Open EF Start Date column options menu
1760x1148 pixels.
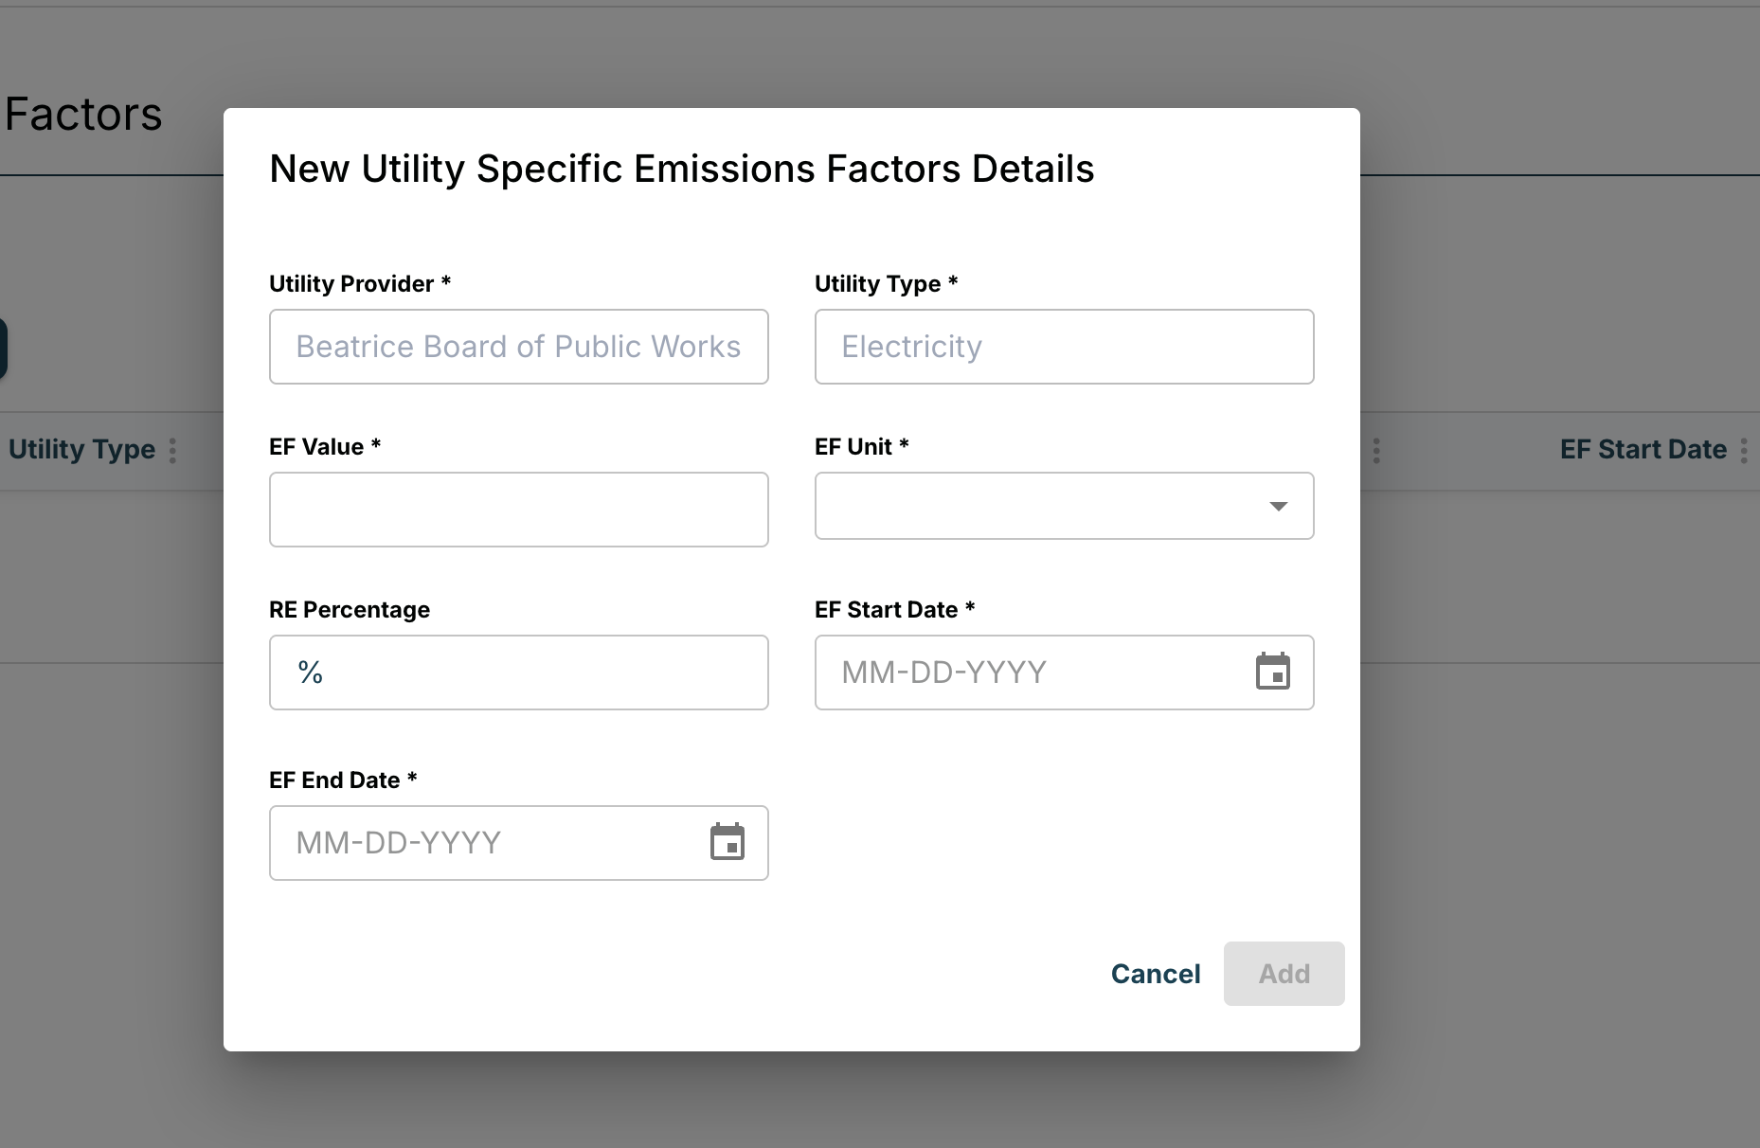coord(1743,450)
